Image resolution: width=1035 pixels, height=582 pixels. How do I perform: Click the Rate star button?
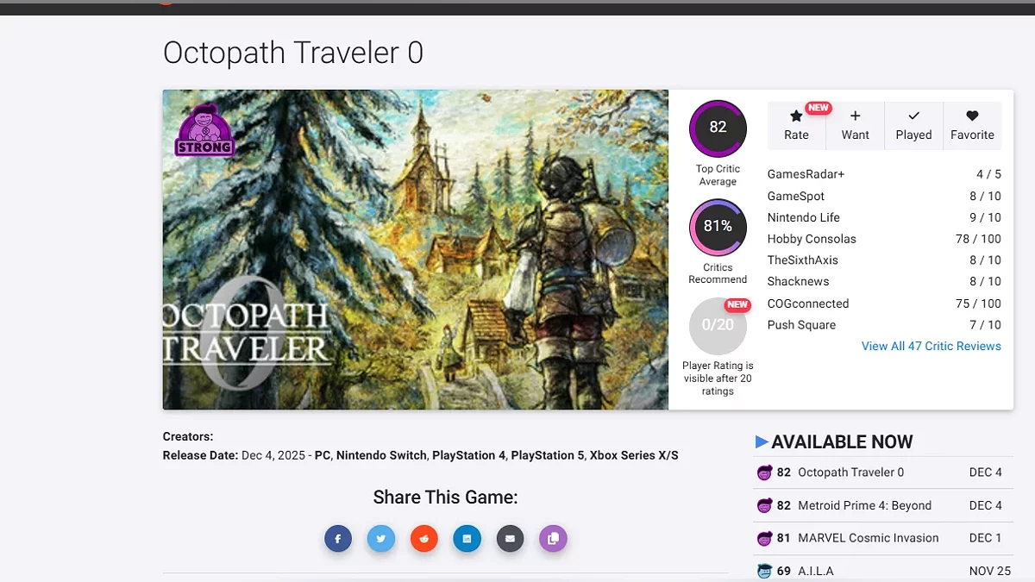pyautogui.click(x=796, y=126)
